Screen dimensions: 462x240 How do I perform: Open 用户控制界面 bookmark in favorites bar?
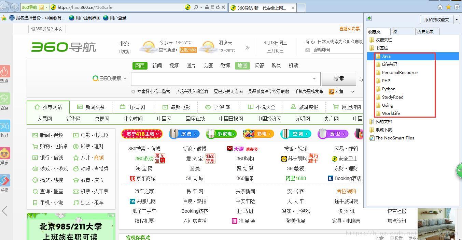pyautogui.click(x=85, y=18)
